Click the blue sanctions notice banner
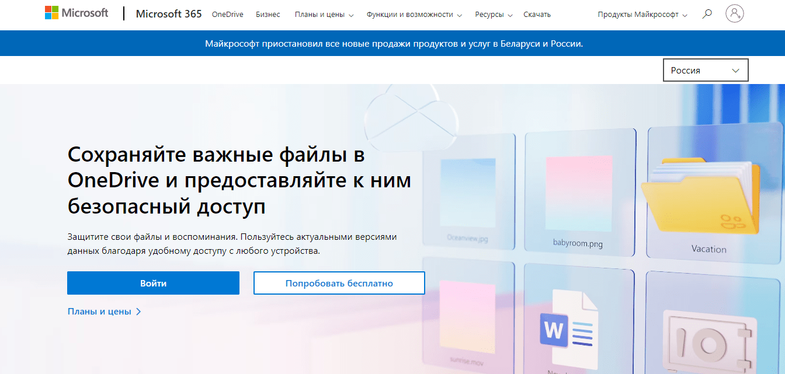The width and height of the screenshot is (785, 374). [392, 43]
